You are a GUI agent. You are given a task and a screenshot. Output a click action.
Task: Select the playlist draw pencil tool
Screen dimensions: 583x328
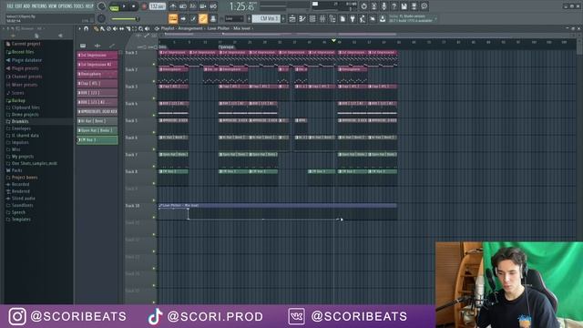tap(96, 28)
